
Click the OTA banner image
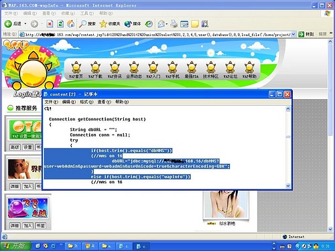tap(25, 130)
